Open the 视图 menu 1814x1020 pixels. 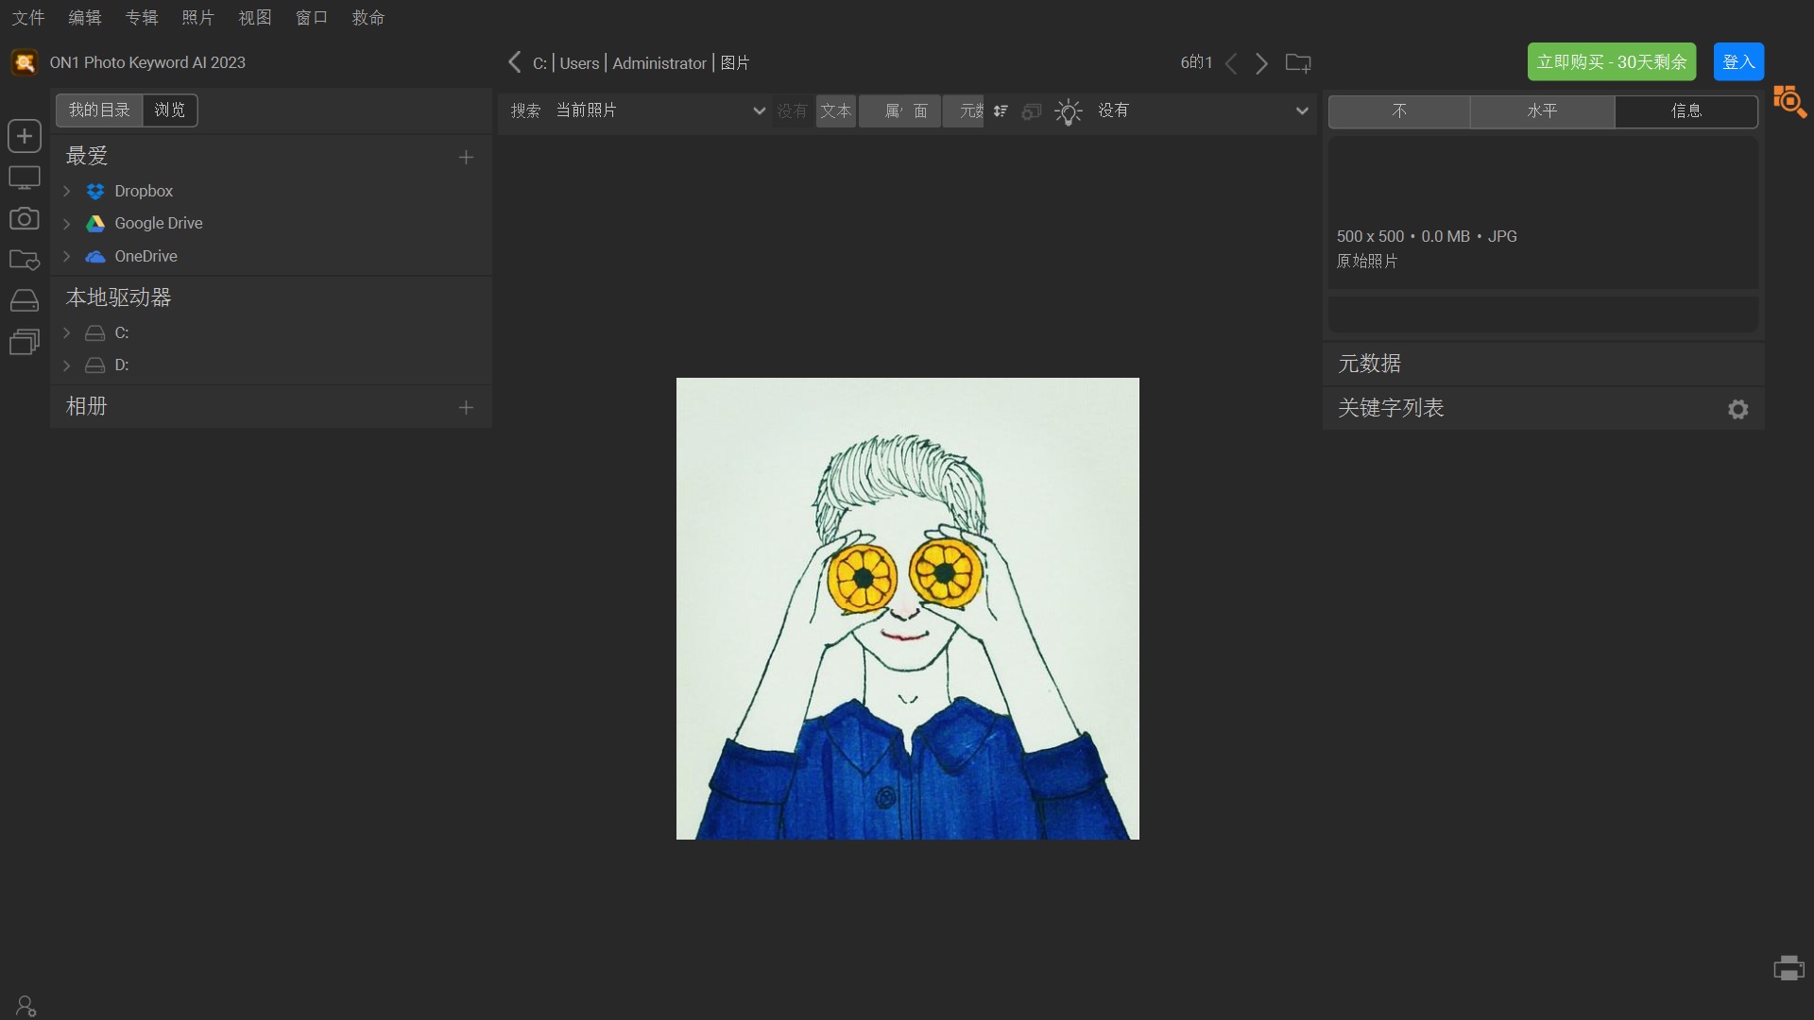(x=255, y=18)
